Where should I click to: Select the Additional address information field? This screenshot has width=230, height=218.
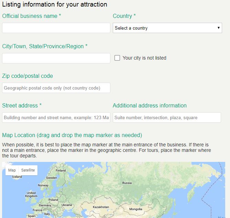tap(167, 117)
